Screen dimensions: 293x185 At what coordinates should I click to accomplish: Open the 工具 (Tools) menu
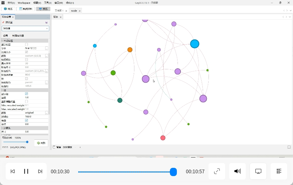click(x=48, y=3)
